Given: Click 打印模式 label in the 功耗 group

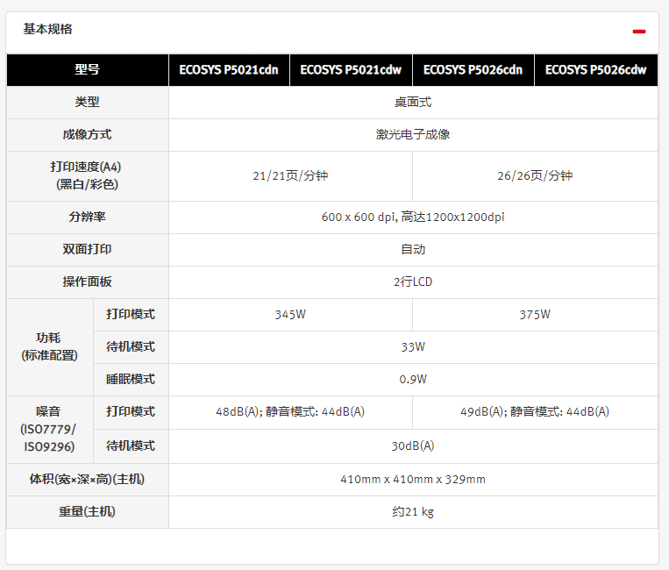Looking at the screenshot, I should (x=131, y=315).
